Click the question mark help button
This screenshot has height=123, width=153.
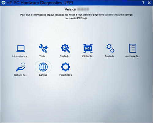[x=143, y=3]
